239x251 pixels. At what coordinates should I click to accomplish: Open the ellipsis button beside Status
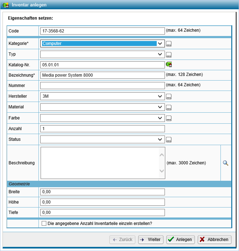click(x=168, y=140)
